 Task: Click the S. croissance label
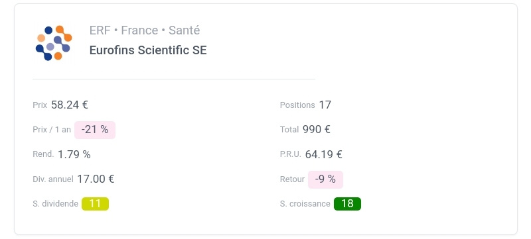click(x=305, y=204)
